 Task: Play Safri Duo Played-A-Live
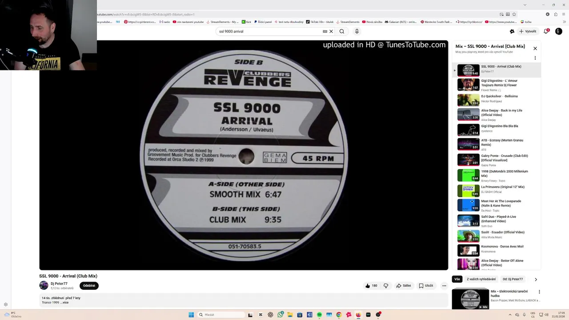point(497,221)
